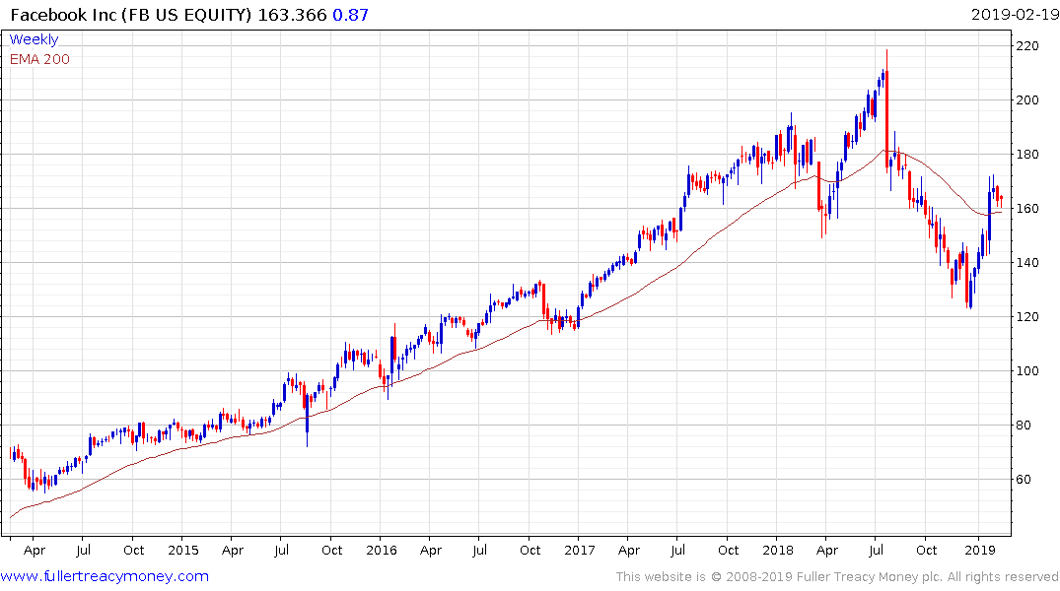This screenshot has width=1060, height=591.
Task: Select the 'EMA 200' indicator label
Action: click(39, 59)
